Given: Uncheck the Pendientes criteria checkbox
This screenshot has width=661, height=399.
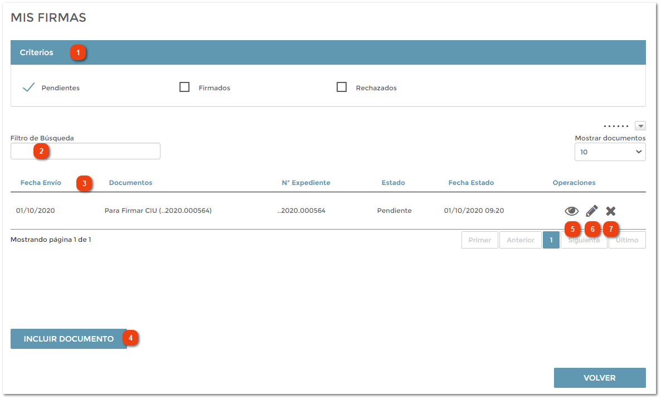Looking at the screenshot, I should 29,87.
